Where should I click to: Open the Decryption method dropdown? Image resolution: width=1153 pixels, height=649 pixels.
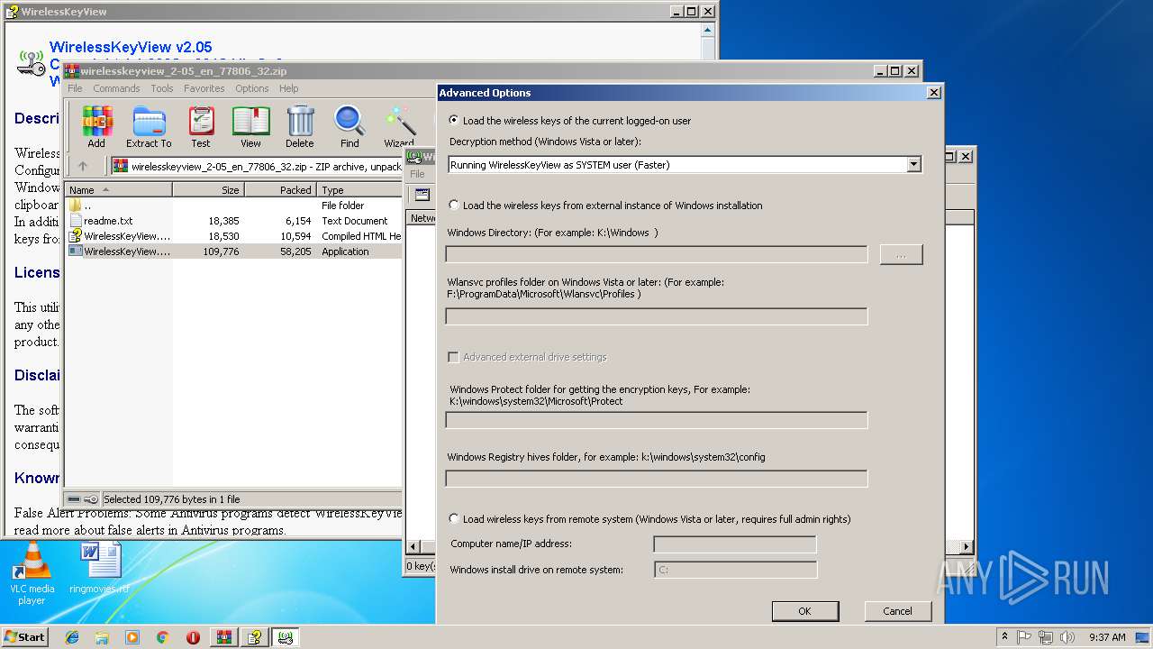pyautogui.click(x=913, y=164)
